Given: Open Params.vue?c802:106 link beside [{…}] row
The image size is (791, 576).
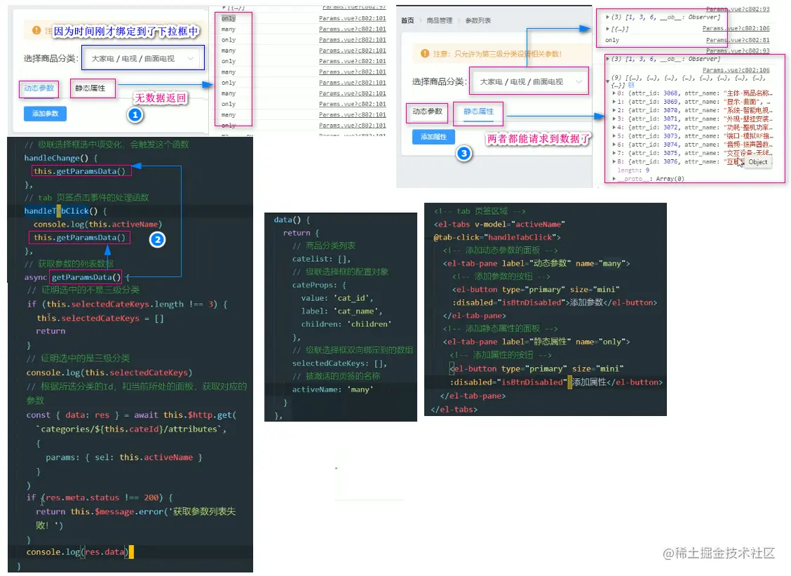Looking at the screenshot, I should pyautogui.click(x=736, y=29).
